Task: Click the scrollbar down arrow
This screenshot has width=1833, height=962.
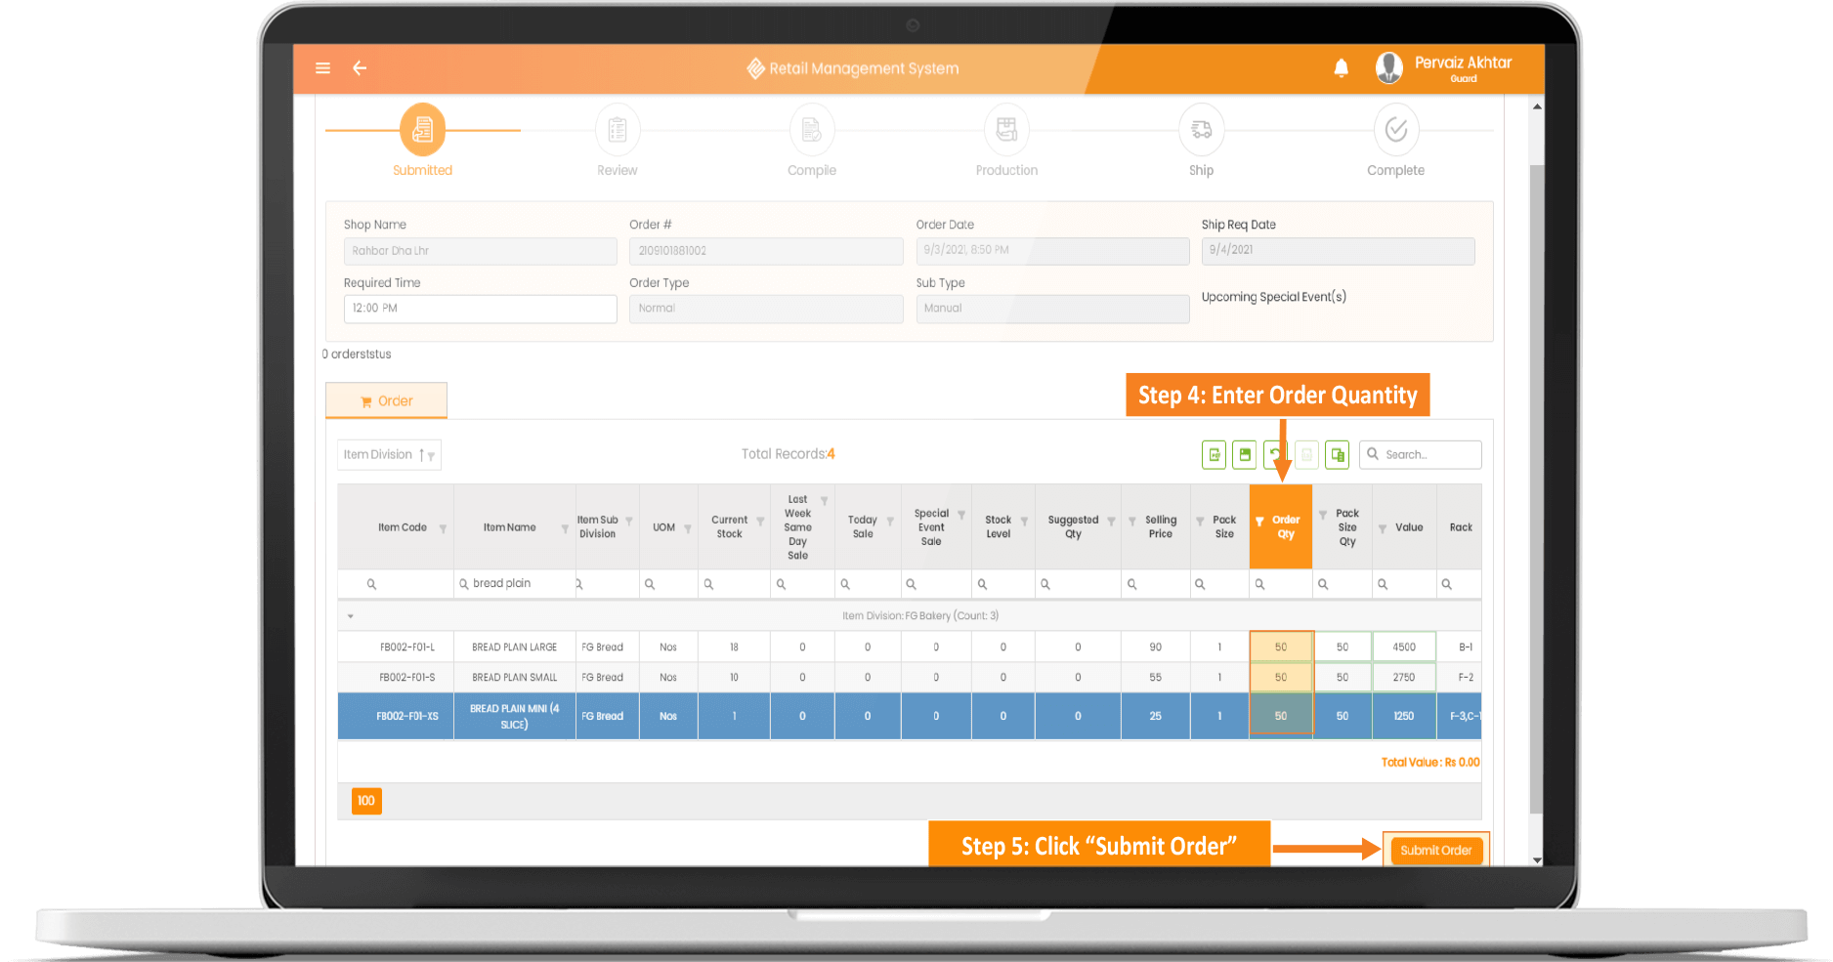Action: point(1537,860)
